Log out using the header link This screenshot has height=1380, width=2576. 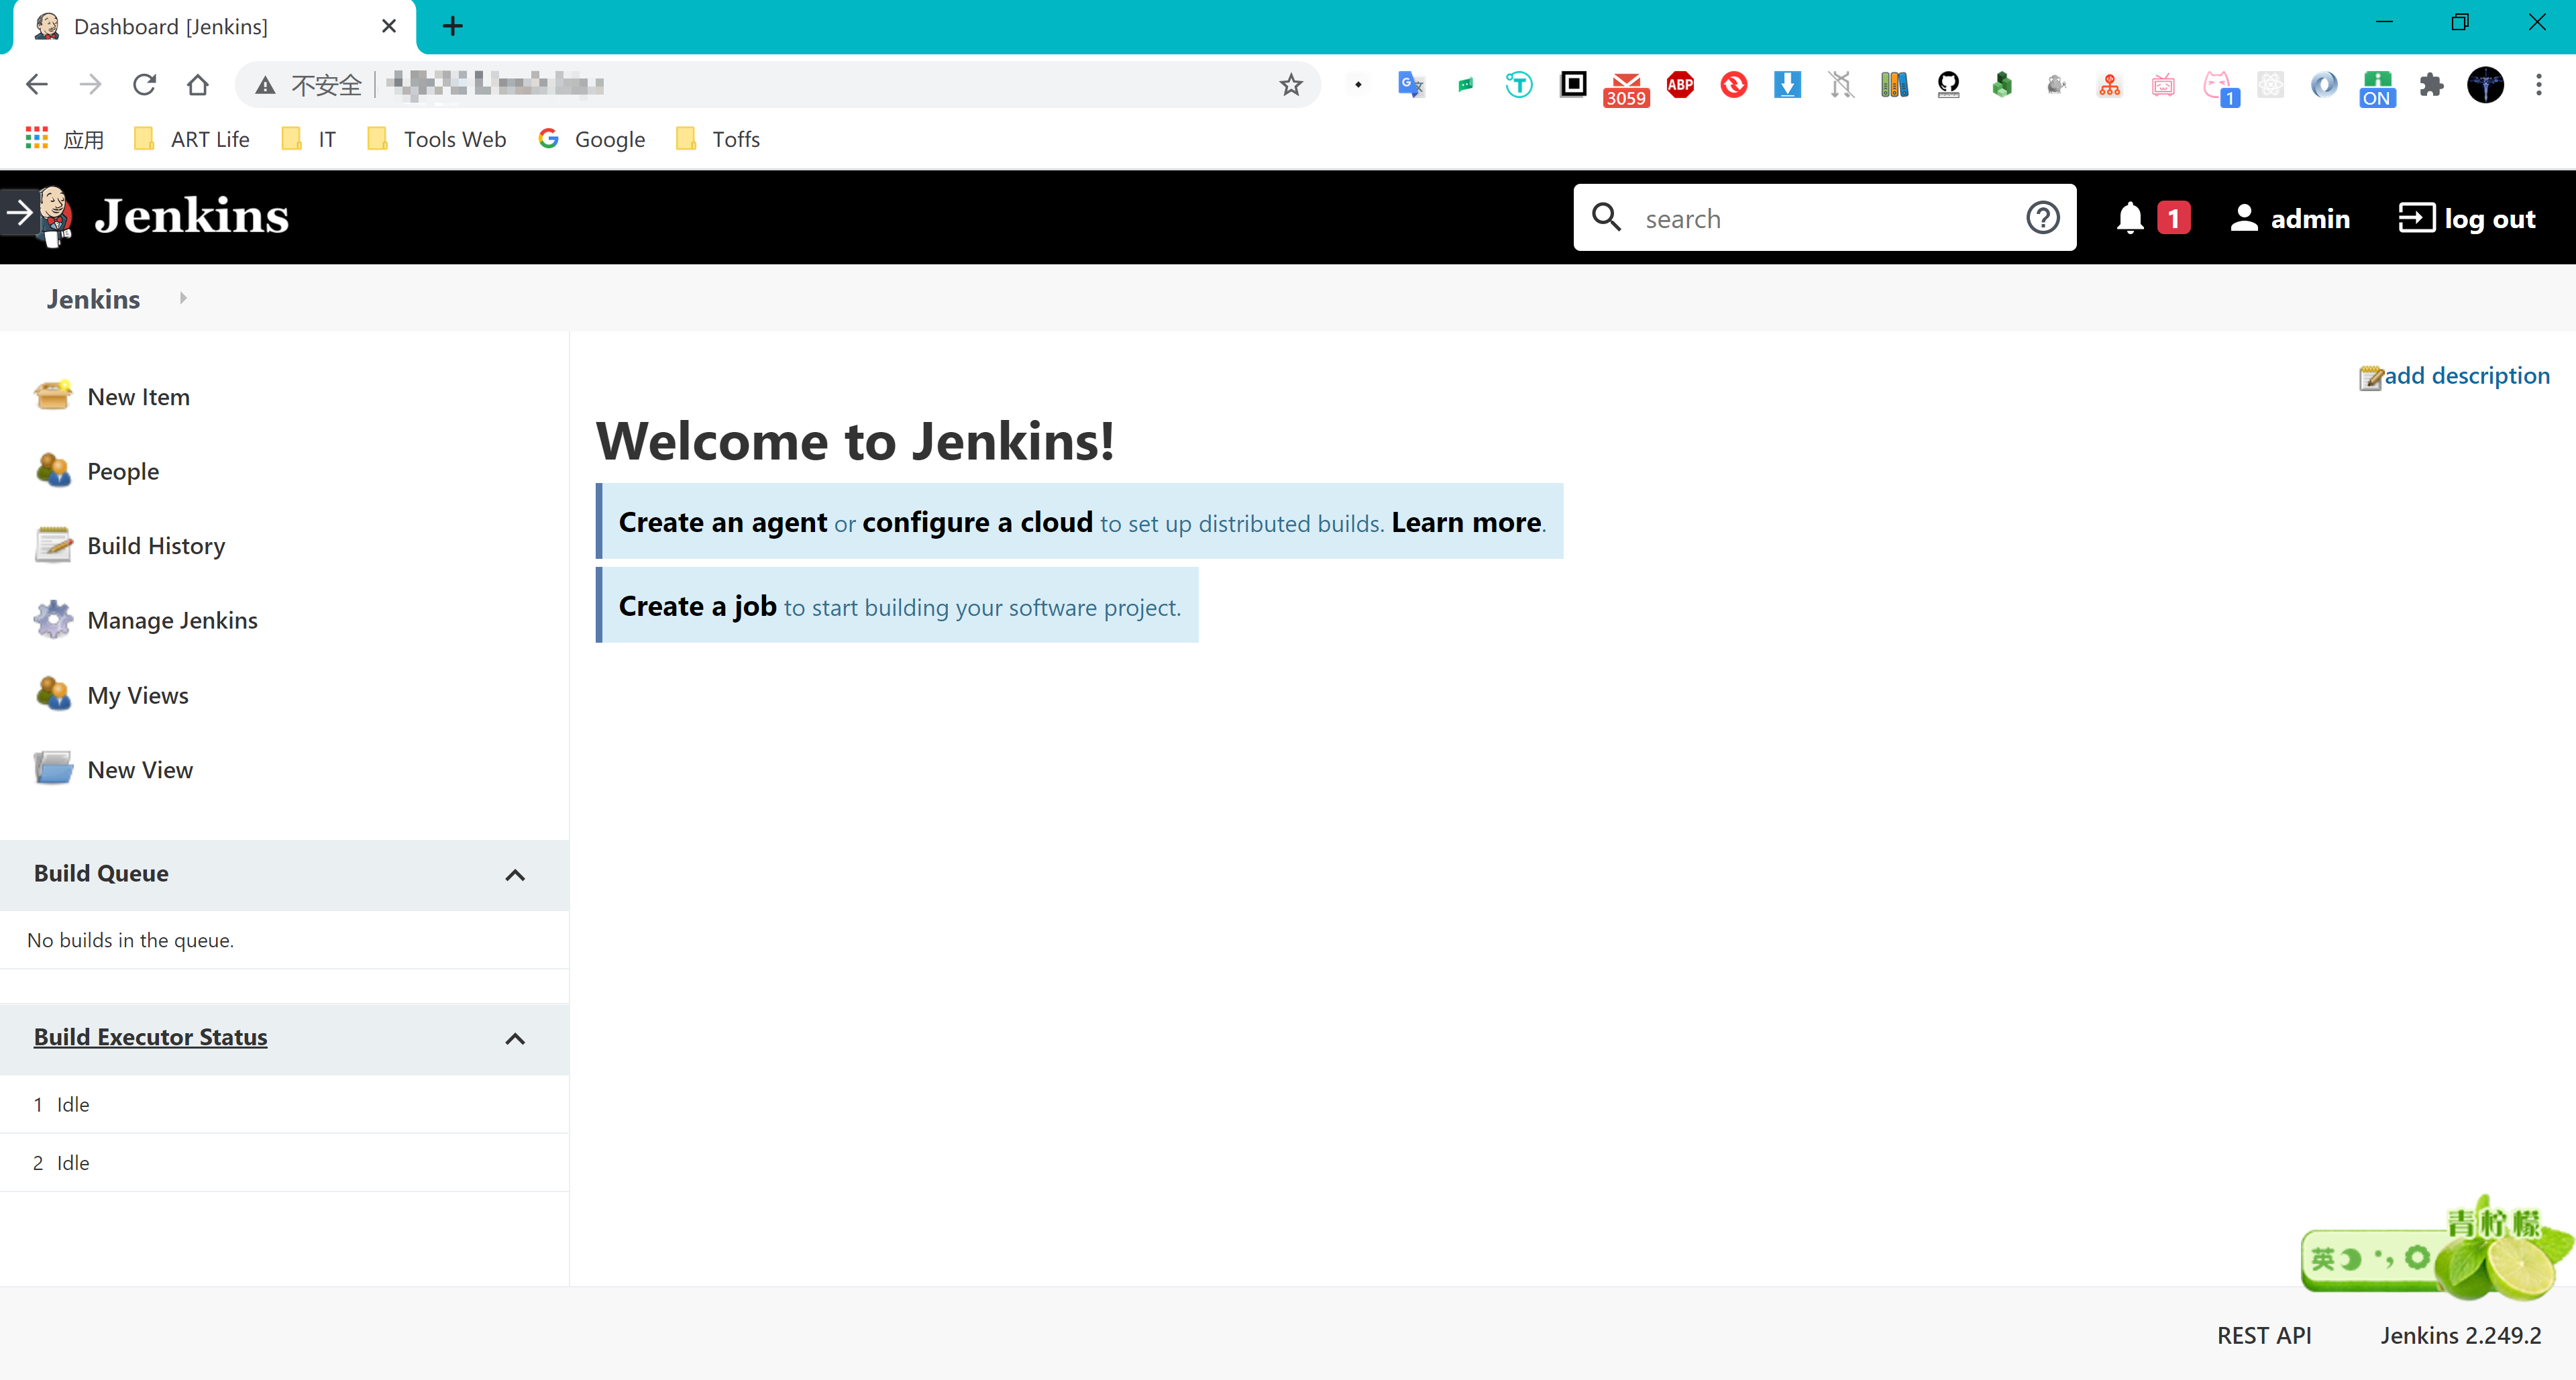pos(2467,218)
